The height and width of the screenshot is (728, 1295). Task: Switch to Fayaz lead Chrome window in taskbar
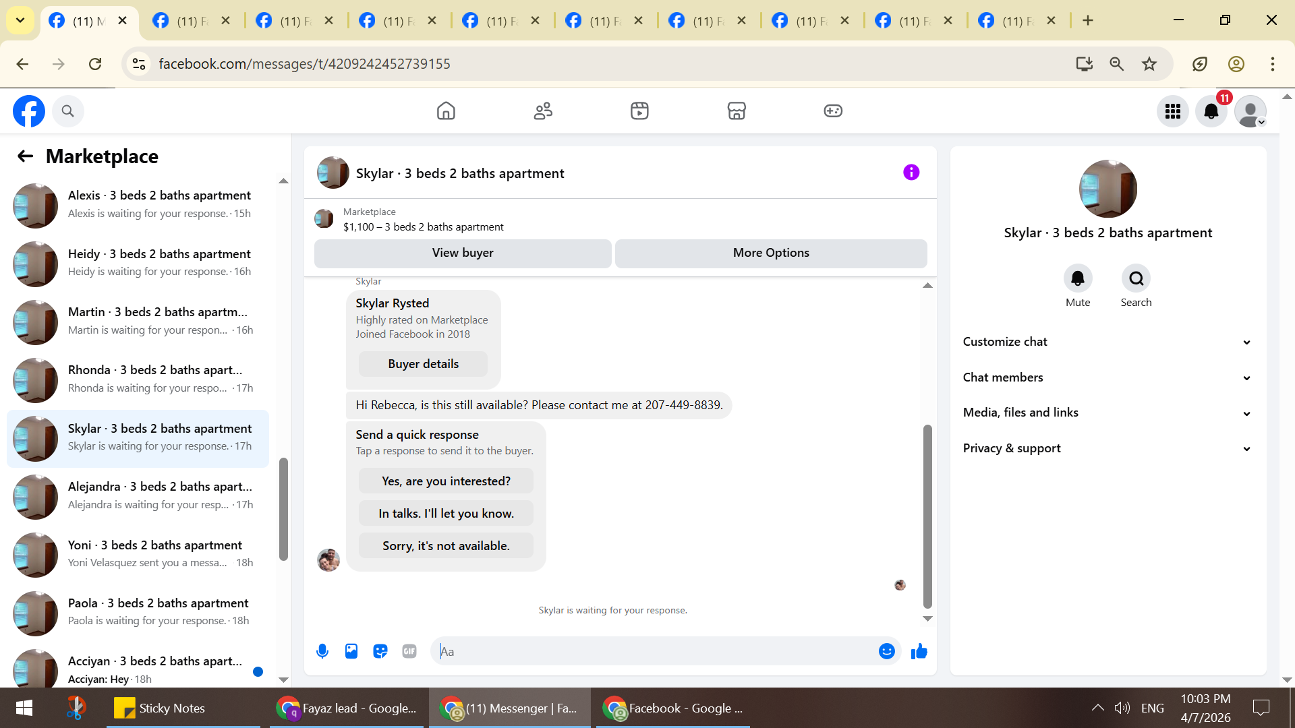click(x=347, y=708)
